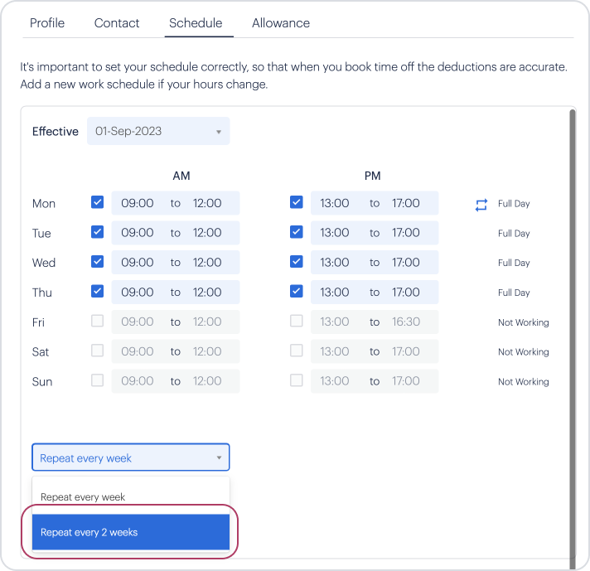Go to the Allowance tab
This screenshot has height=571, width=590.
point(281,23)
